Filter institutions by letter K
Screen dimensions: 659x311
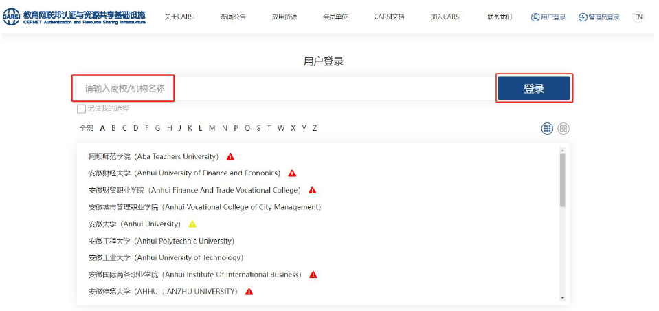pyautogui.click(x=190, y=129)
